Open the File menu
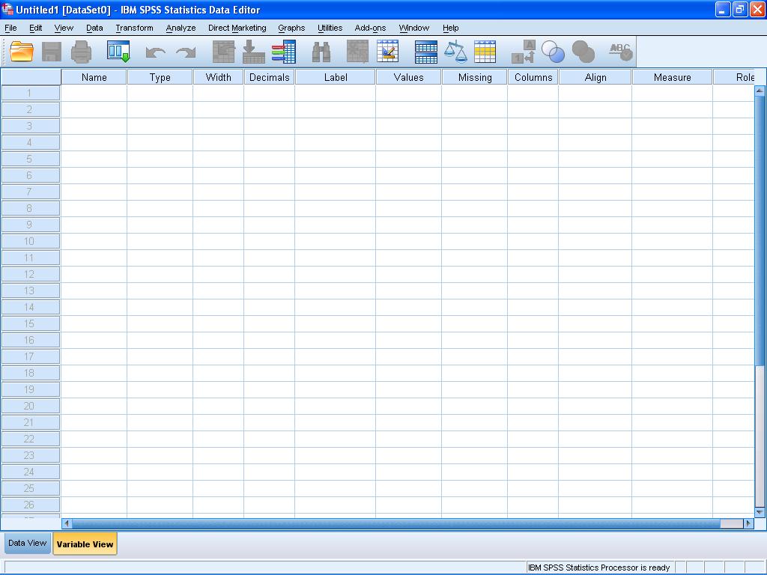This screenshot has width=767, height=575. point(10,28)
